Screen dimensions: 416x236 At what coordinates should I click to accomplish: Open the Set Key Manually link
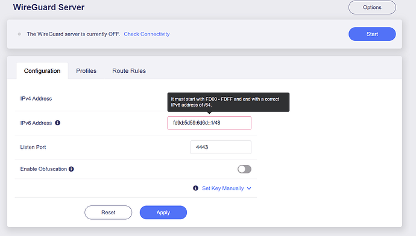[223, 188]
